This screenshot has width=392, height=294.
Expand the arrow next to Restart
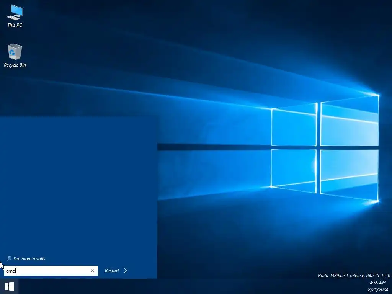click(126, 271)
